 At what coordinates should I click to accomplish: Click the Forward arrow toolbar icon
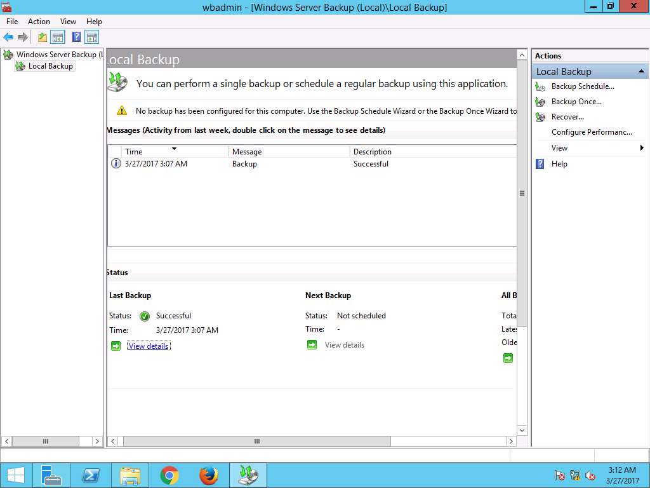click(23, 37)
